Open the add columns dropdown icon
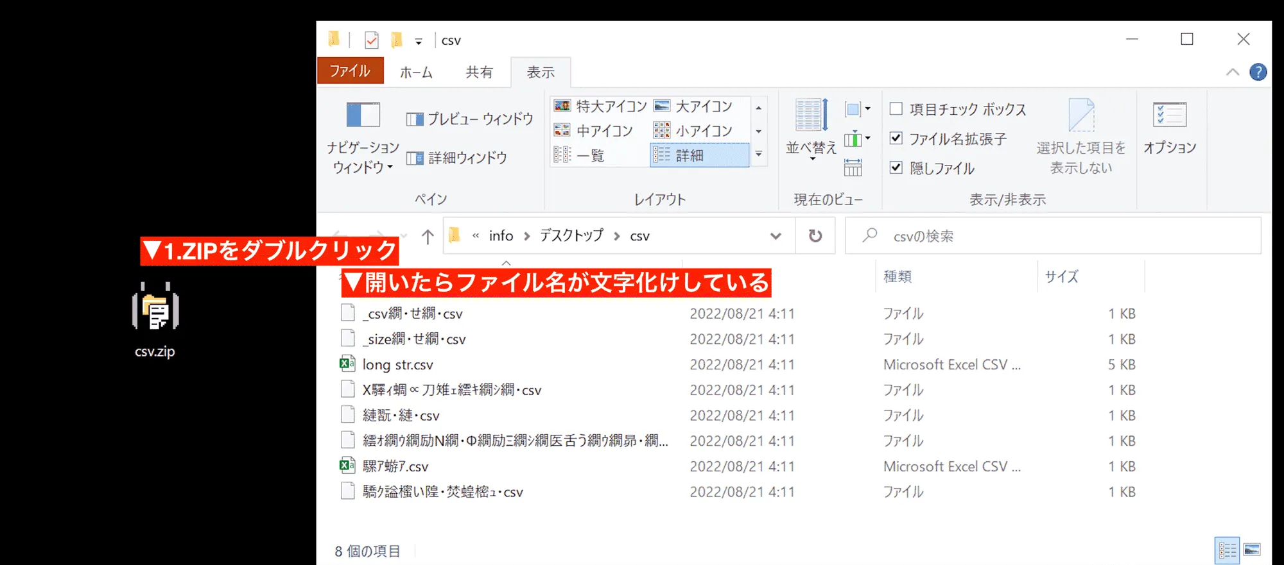 (857, 139)
